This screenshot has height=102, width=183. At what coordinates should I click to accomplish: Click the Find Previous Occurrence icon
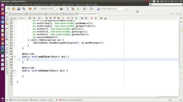click(x=51, y=18)
